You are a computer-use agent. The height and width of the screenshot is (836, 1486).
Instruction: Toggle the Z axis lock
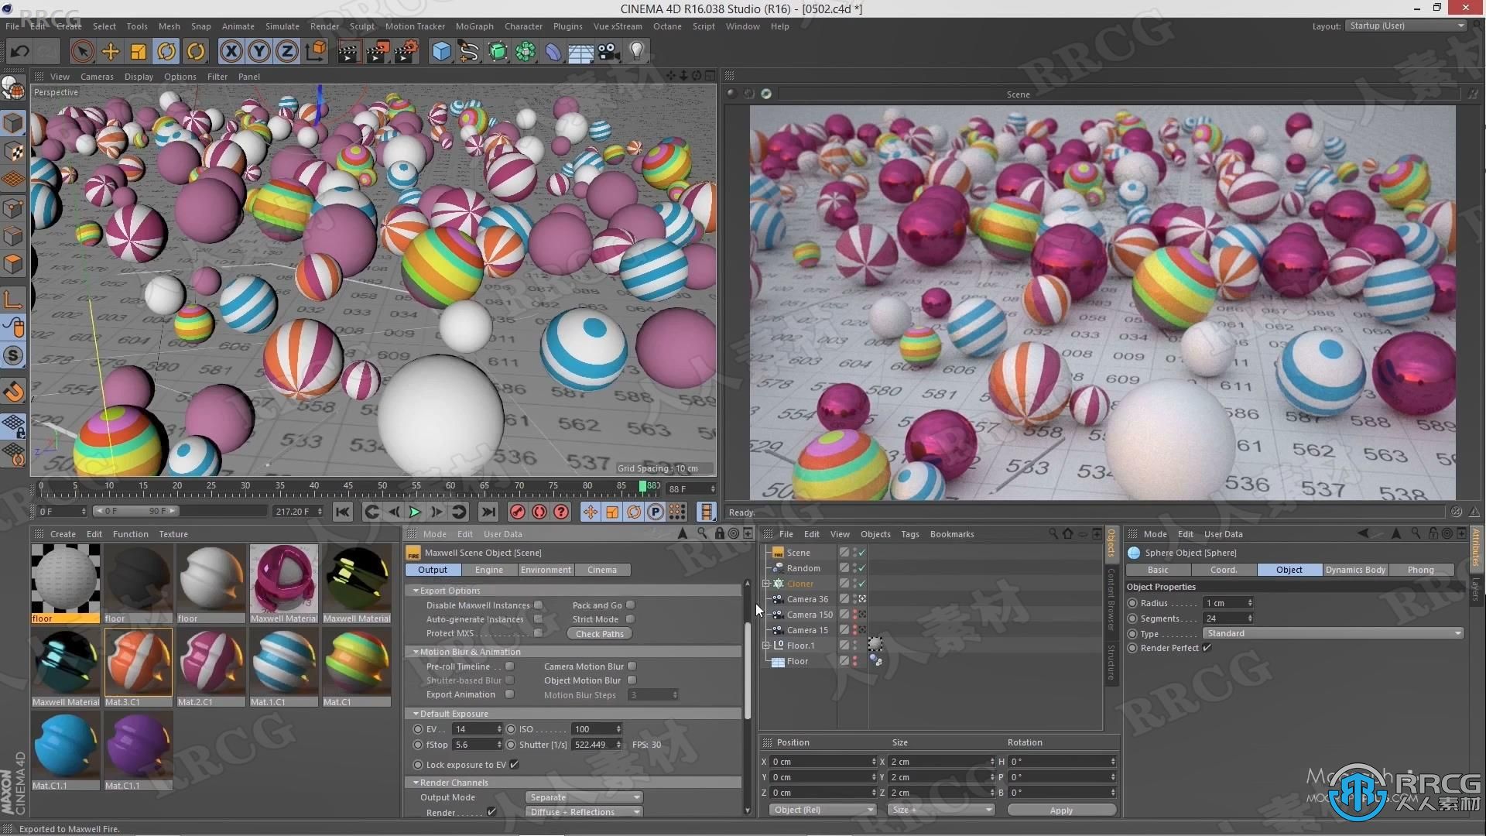point(287,52)
